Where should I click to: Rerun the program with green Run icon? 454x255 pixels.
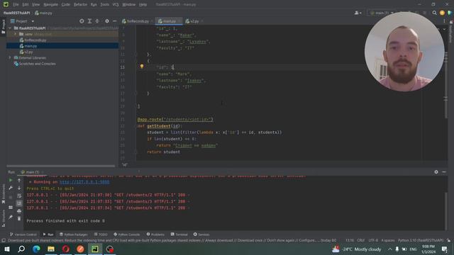pyautogui.click(x=11, y=181)
